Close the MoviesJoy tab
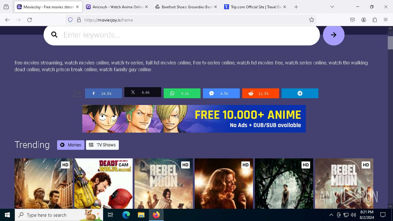 77,7
